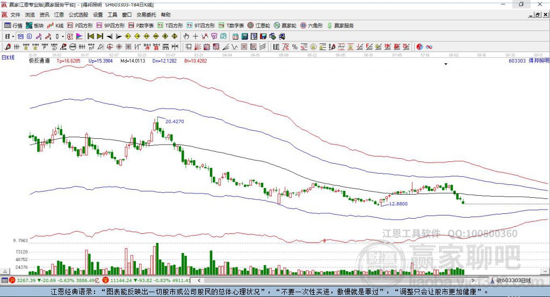Select the circled wave line tool
The height and width of the screenshot is (297, 550).
tap(73, 47)
